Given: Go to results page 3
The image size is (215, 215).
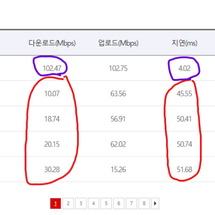Looking at the screenshot, I should (x=81, y=203).
